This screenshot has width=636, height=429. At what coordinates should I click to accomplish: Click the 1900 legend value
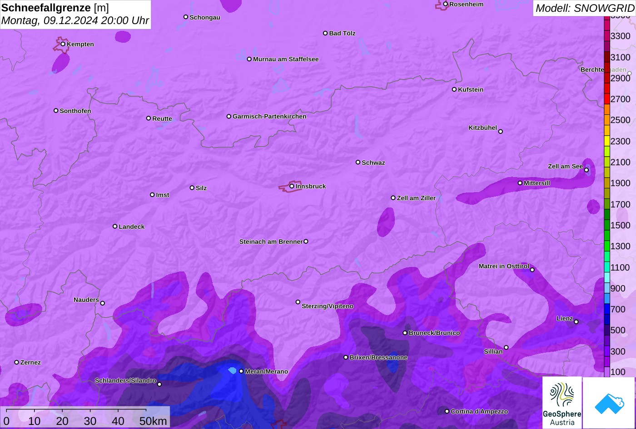coord(621,183)
